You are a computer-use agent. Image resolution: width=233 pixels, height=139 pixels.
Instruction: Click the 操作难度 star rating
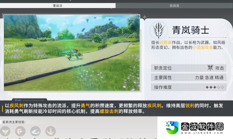click(215, 87)
